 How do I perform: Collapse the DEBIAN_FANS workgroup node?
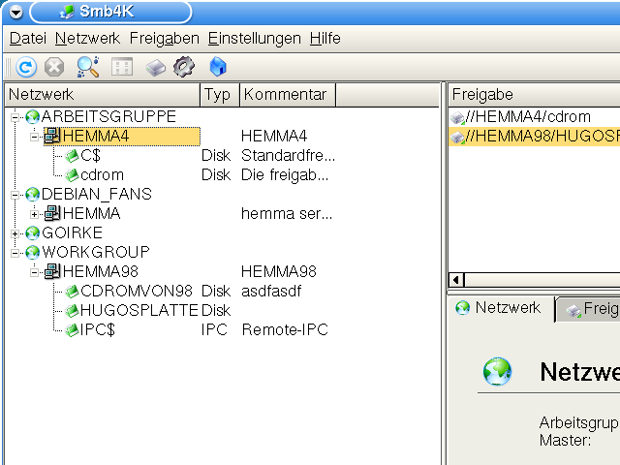pos(15,195)
